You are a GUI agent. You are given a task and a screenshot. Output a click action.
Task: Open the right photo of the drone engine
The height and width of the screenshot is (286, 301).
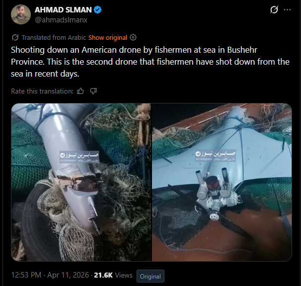222,182
